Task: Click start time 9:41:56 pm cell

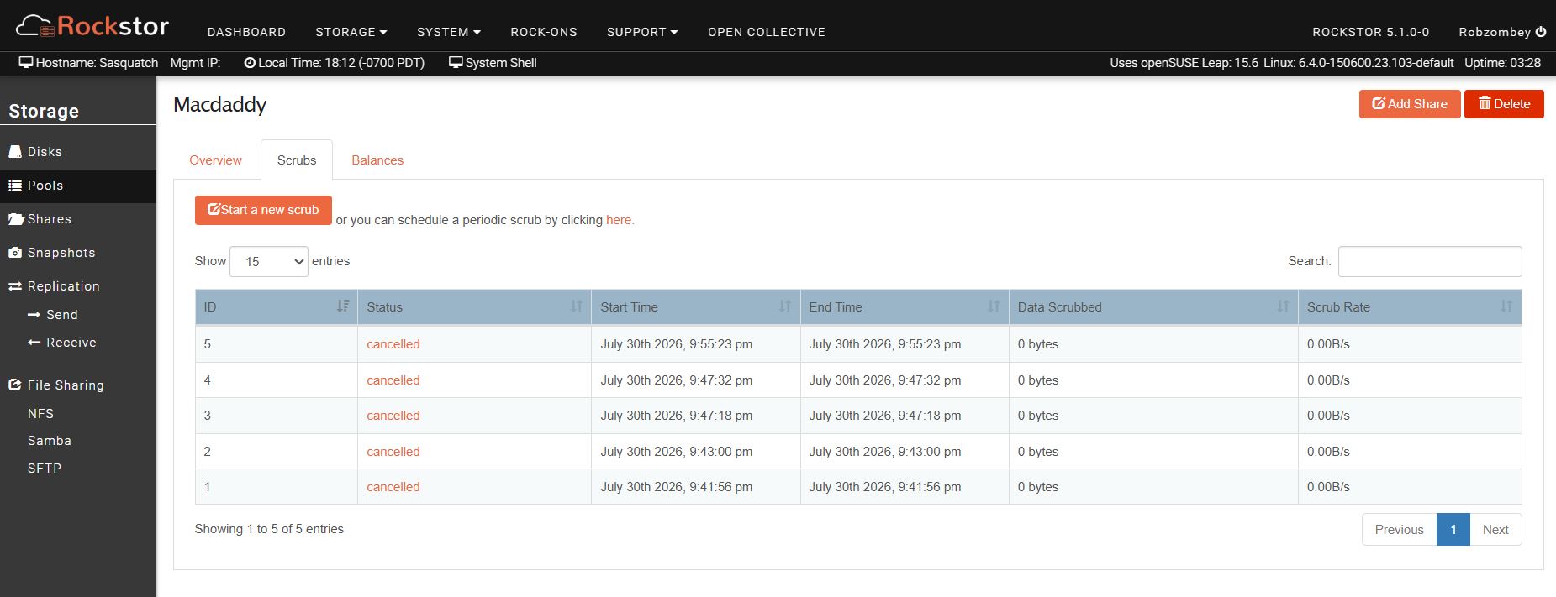Action: tap(696, 487)
